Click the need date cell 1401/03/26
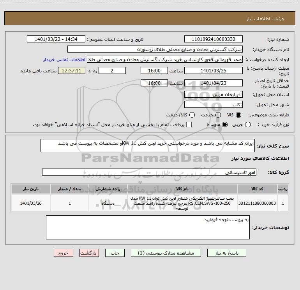This screenshot has width=300, height=290. (x=31, y=203)
